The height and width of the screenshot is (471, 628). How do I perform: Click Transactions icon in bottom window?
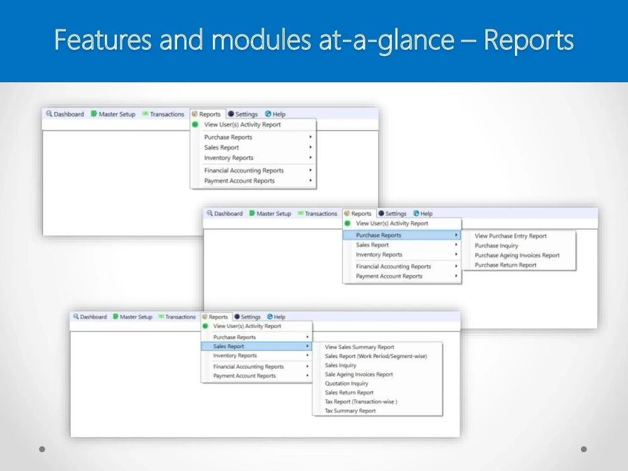coord(161,317)
